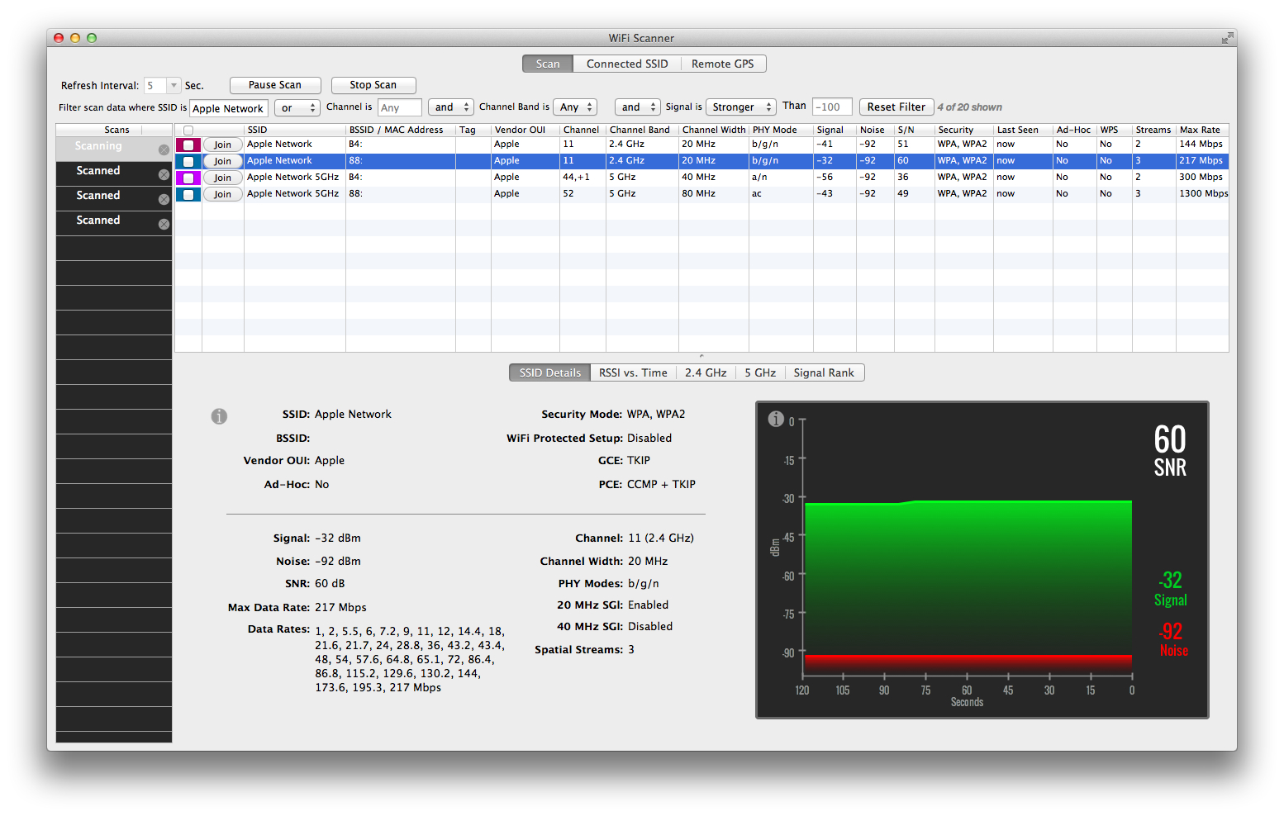Switch to the Scan tab
Screen dimensions: 1284x816
(548, 64)
